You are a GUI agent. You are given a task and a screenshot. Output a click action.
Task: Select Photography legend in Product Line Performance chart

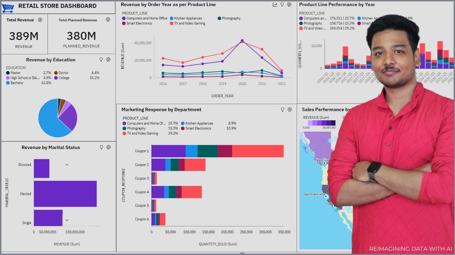[311, 23]
